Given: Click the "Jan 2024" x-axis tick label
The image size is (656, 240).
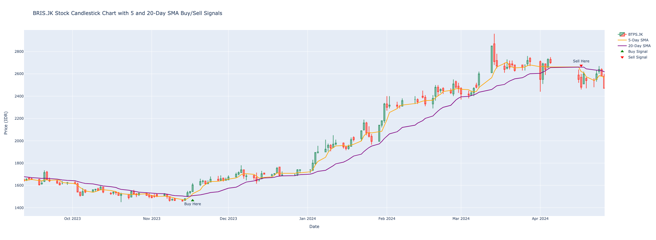Looking at the screenshot, I should pos(307,219).
